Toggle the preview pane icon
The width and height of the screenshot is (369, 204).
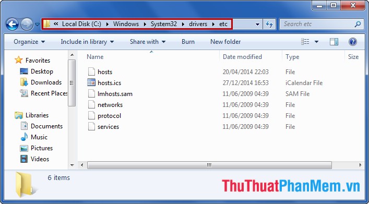tap(334, 42)
